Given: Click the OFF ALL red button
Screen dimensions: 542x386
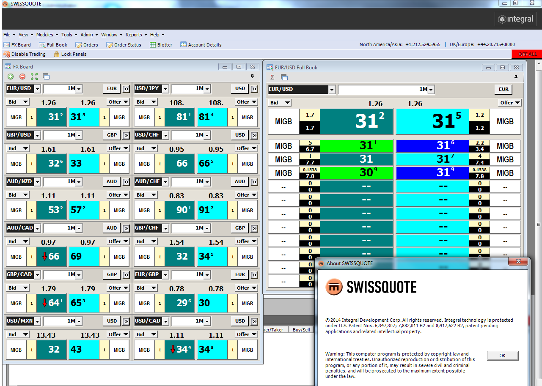Looking at the screenshot, I should 528,54.
